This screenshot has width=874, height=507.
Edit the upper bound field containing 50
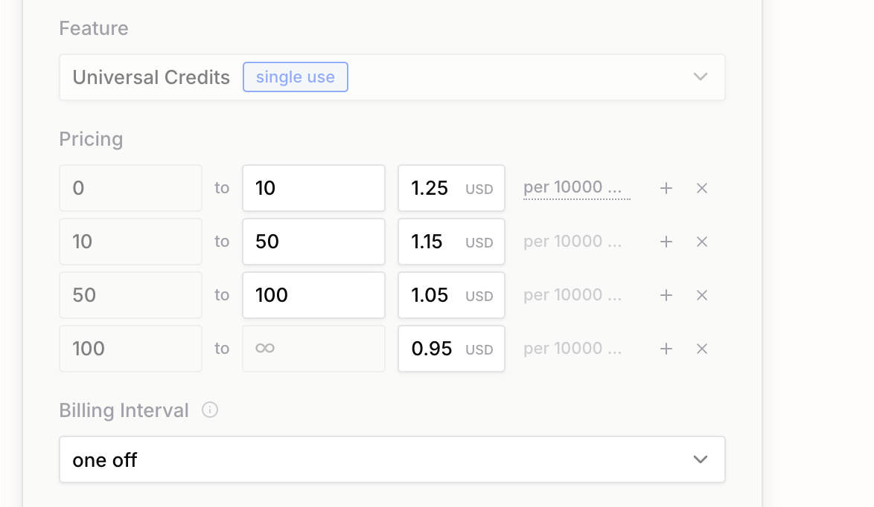click(313, 242)
